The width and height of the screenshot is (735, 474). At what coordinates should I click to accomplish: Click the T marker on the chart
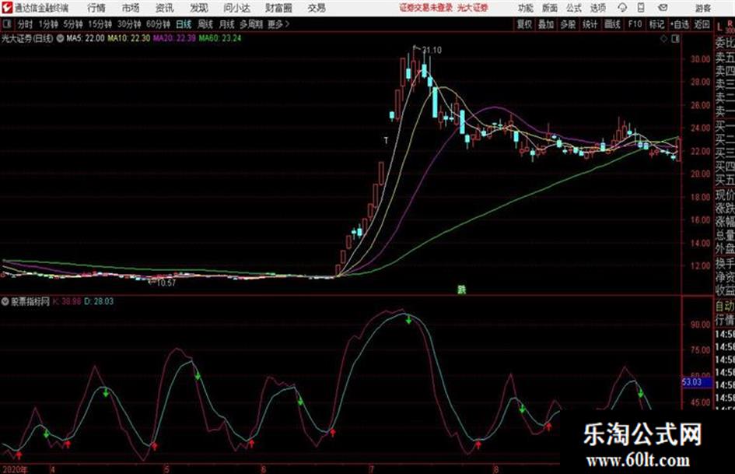point(386,140)
